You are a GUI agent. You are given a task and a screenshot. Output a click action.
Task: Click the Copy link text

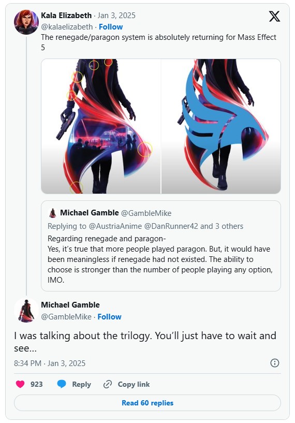[134, 384]
